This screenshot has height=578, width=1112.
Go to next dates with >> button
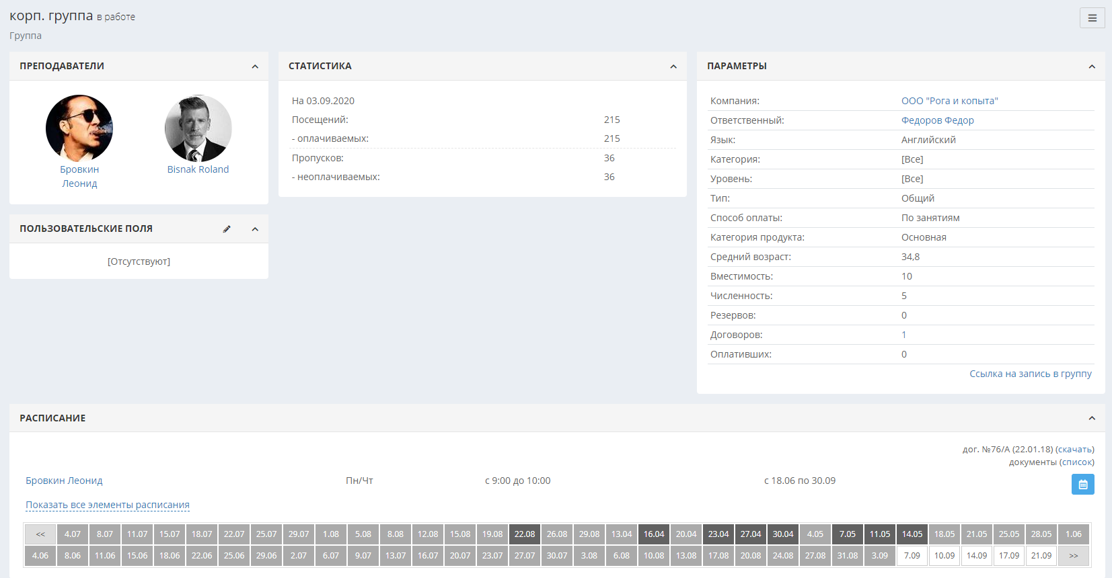1074,556
